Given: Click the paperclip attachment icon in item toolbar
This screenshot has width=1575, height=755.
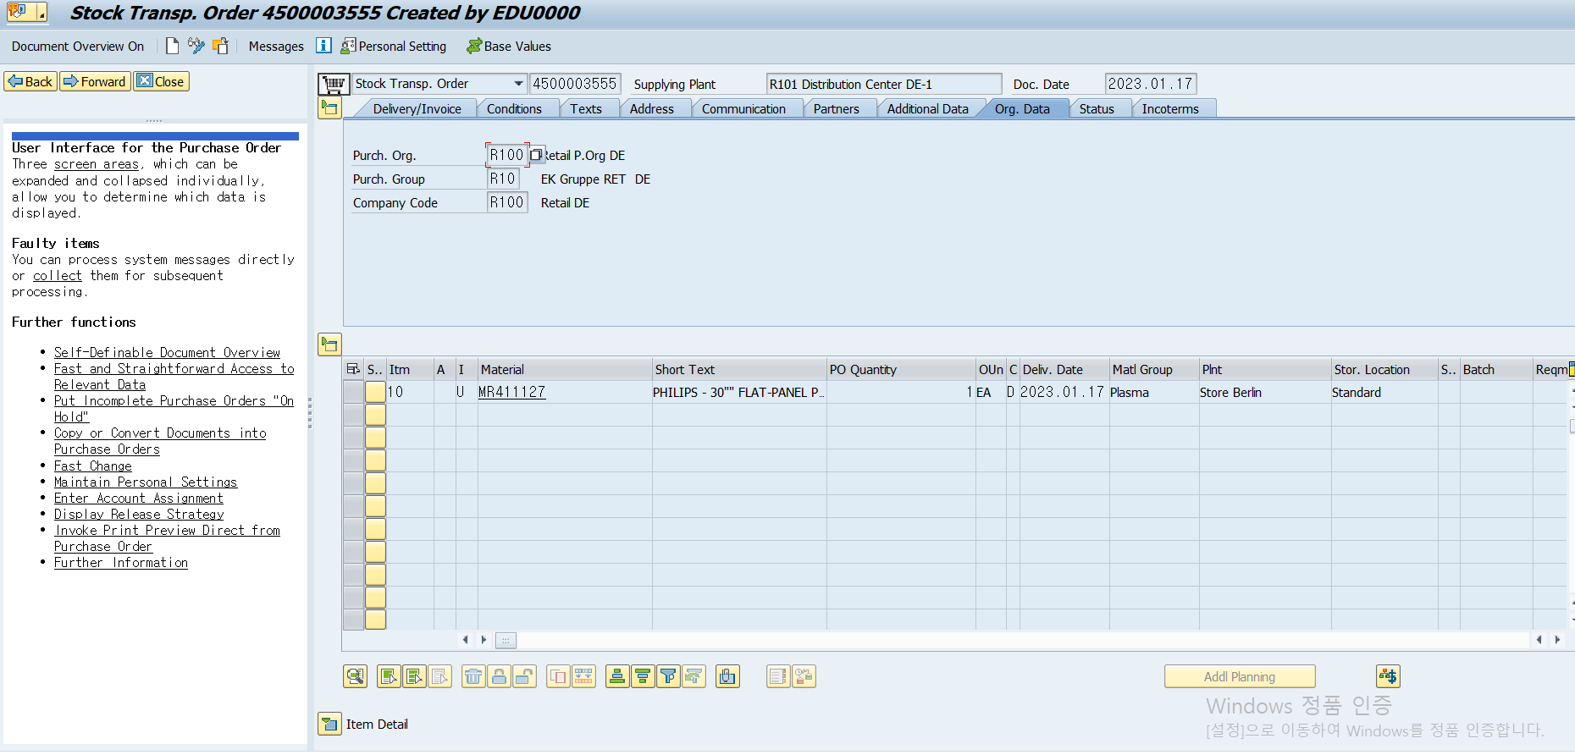Looking at the screenshot, I should coord(727,676).
